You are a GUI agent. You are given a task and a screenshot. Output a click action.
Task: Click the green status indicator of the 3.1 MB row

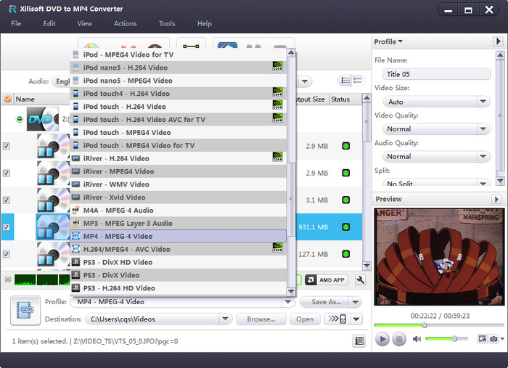click(345, 200)
